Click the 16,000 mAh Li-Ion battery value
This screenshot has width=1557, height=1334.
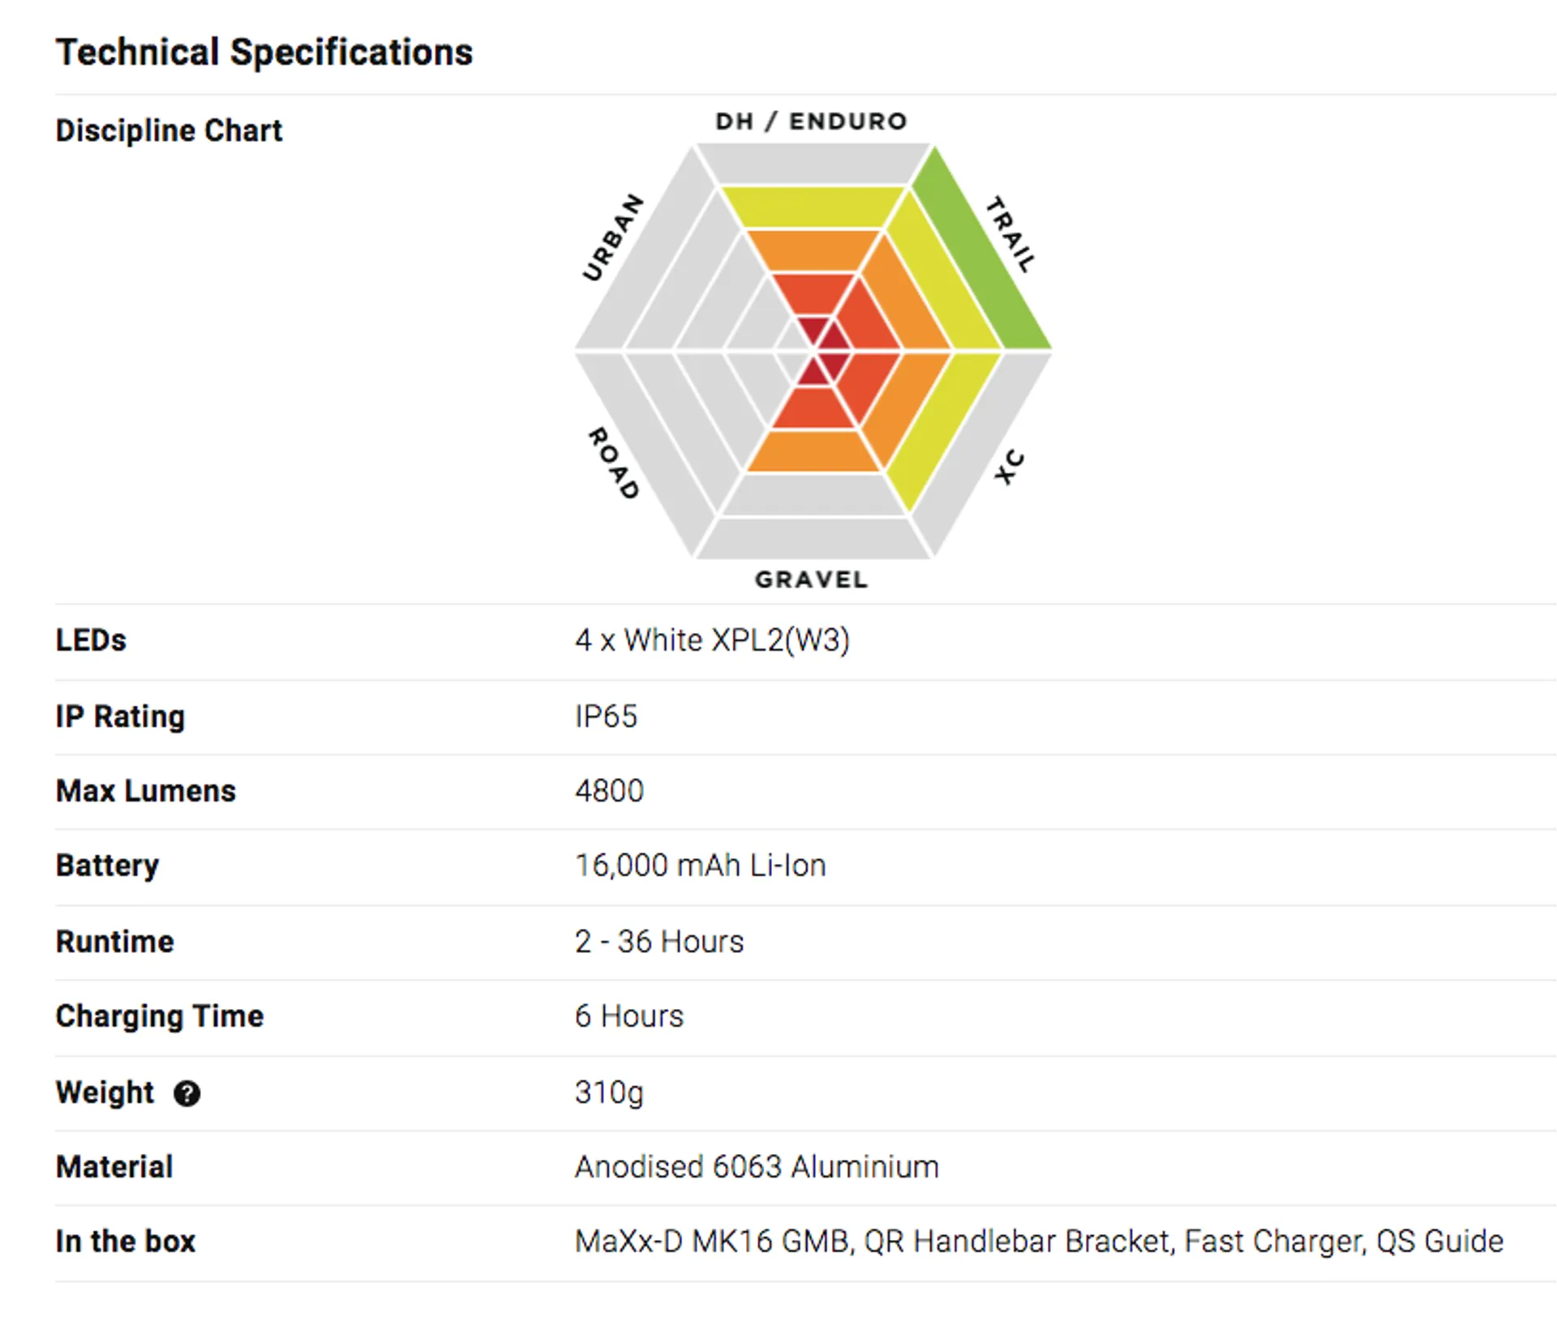pyautogui.click(x=701, y=866)
